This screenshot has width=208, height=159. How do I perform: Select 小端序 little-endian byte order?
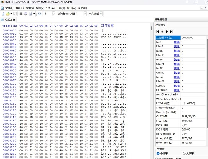162,153
